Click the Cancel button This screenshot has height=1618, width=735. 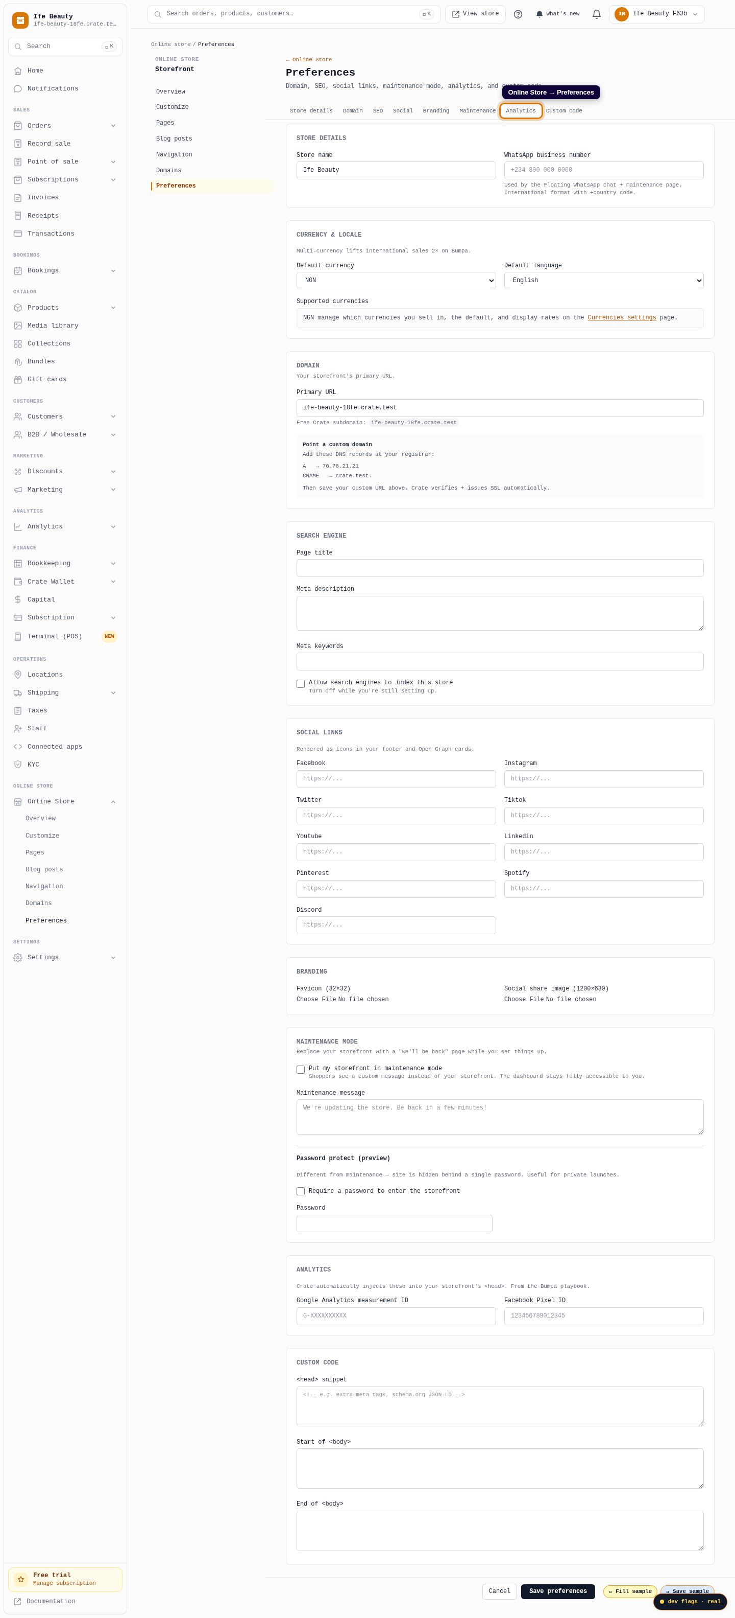pyautogui.click(x=499, y=1591)
